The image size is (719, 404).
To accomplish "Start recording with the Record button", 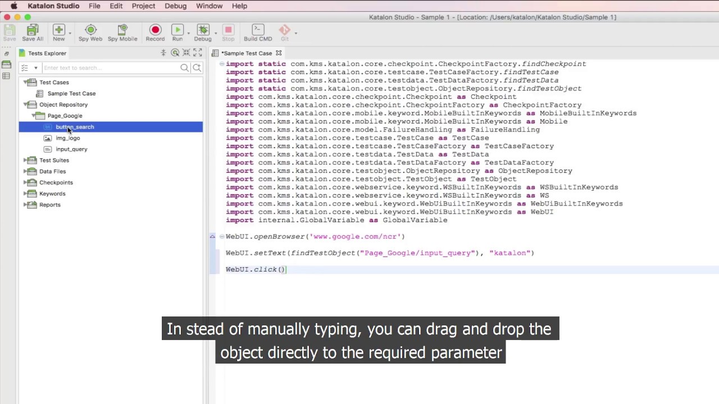I will (155, 33).
